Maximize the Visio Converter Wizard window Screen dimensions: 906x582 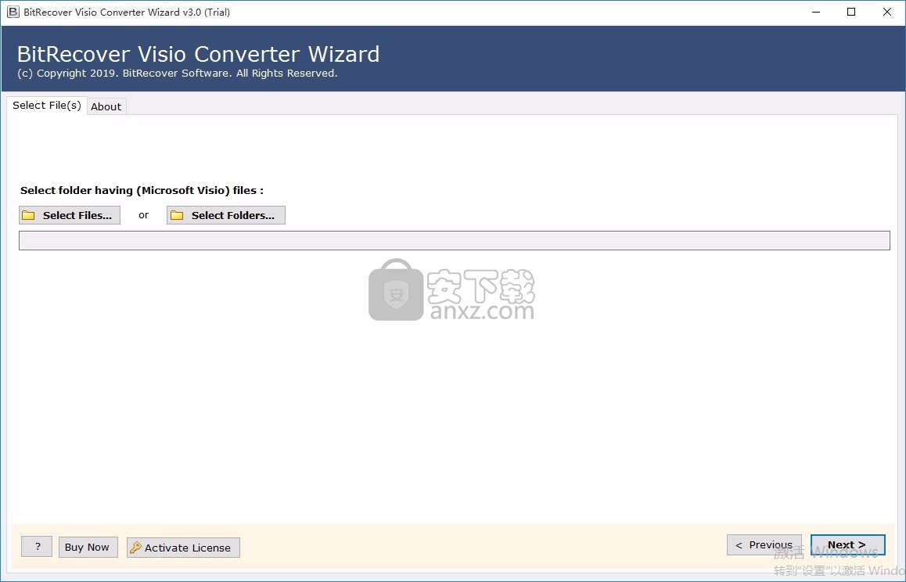pos(851,13)
